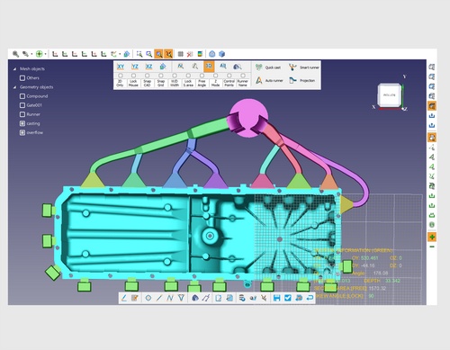Screen dimensions: 450x350
Task: Open the arrow beside the dashed axis icon
Action: [120, 54]
